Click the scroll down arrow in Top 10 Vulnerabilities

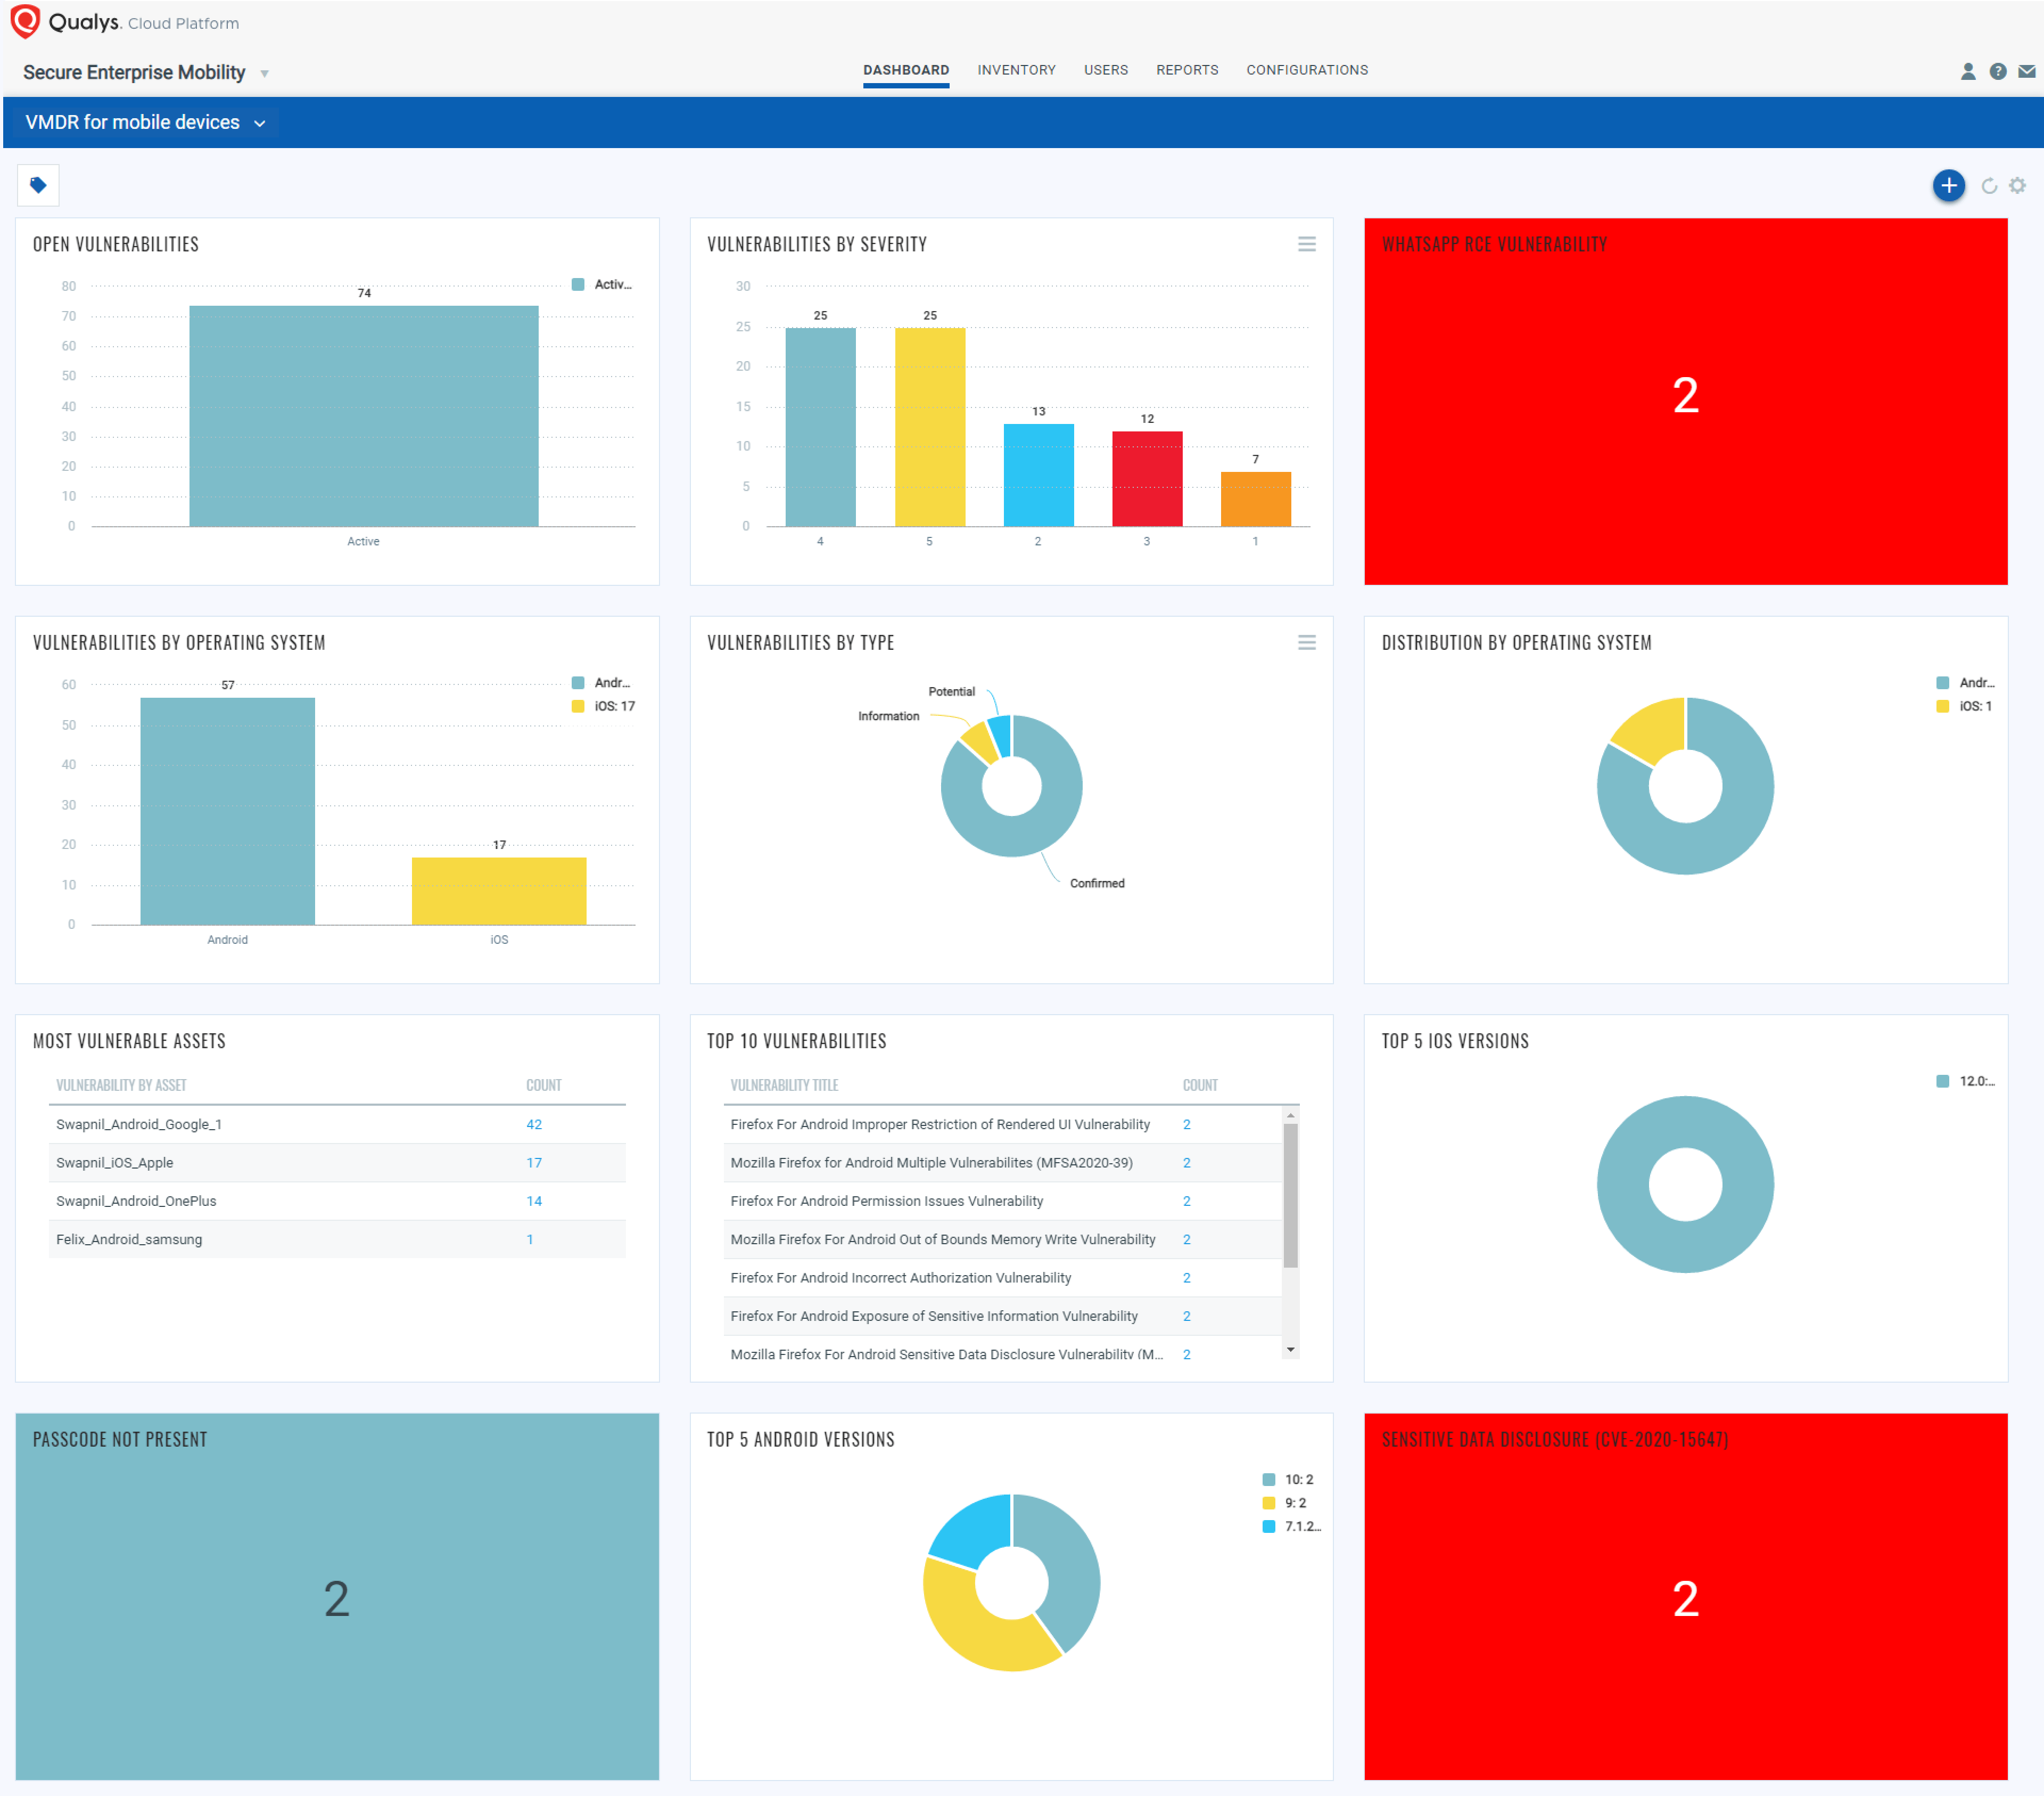(x=1290, y=1350)
